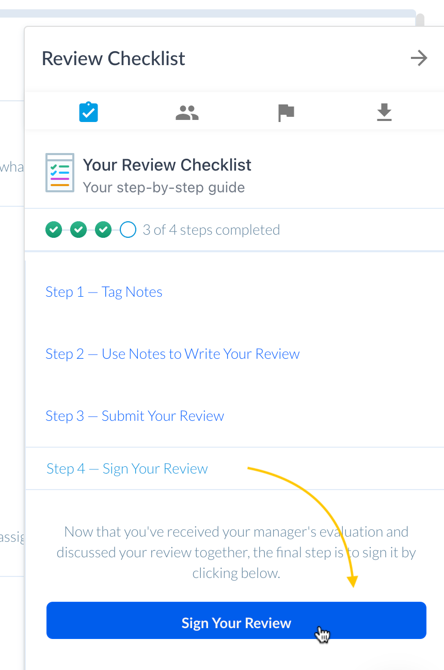Expand Step 2 — Use Notes to Write Your Review
444x670 pixels.
pyautogui.click(x=172, y=354)
